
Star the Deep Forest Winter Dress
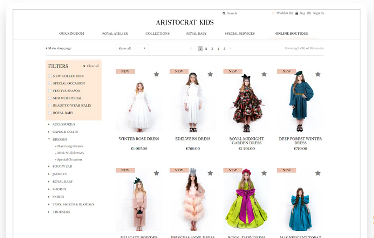[x=318, y=74]
